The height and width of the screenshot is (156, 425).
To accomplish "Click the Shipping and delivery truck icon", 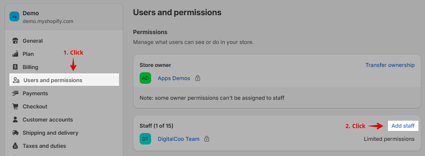I will 16,133.
